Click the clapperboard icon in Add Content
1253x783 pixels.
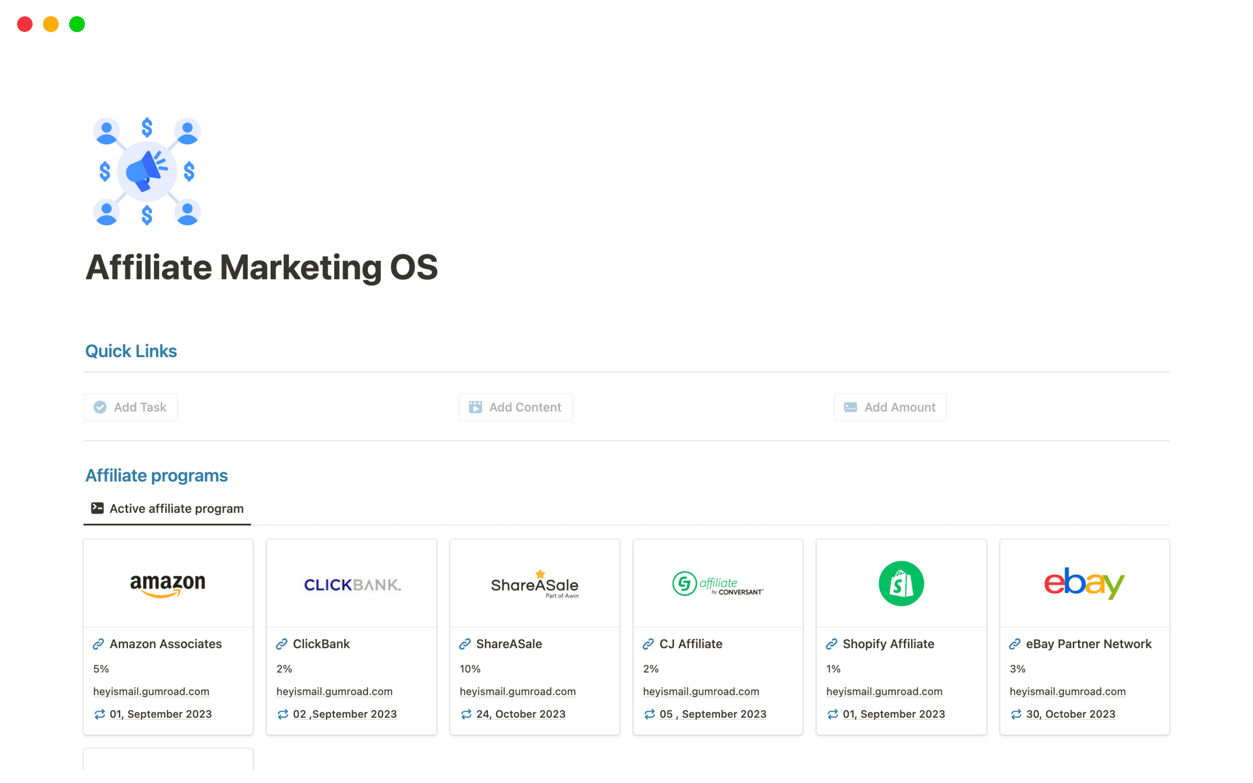click(475, 407)
